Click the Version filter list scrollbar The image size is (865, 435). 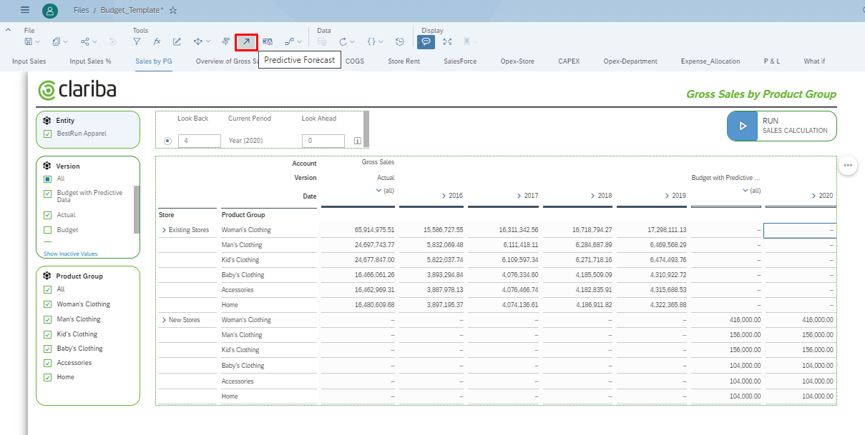pos(137,209)
